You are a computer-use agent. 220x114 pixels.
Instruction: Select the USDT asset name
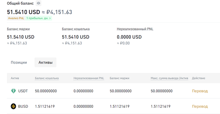pos(23,91)
